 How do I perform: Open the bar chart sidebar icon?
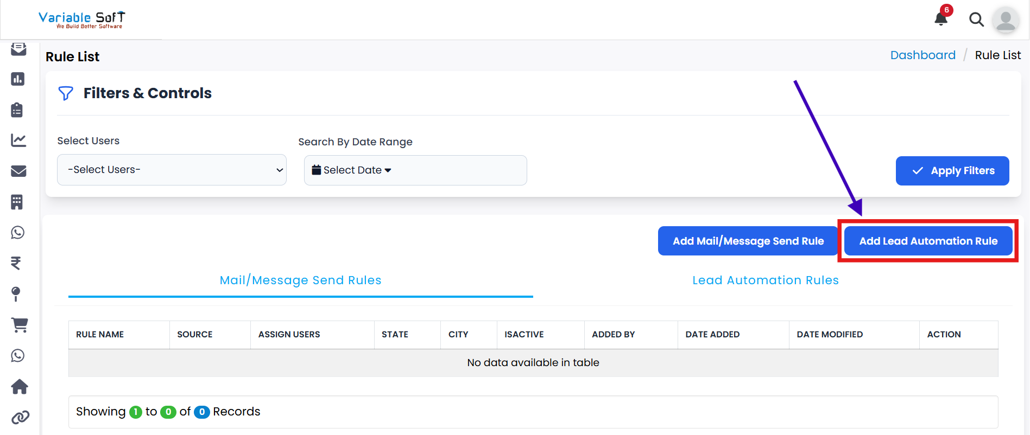tap(18, 79)
